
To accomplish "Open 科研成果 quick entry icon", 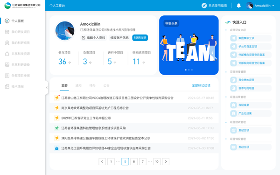I will [233, 105].
